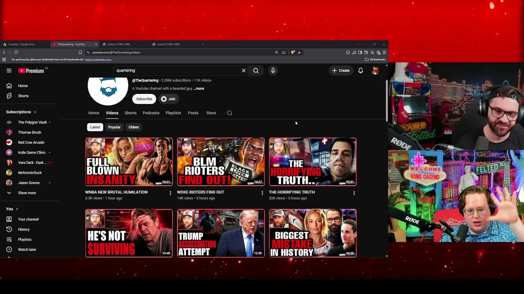The width and height of the screenshot is (524, 294).
Task: Expand the Subscriptions section chevron
Action: pyautogui.click(x=35, y=112)
